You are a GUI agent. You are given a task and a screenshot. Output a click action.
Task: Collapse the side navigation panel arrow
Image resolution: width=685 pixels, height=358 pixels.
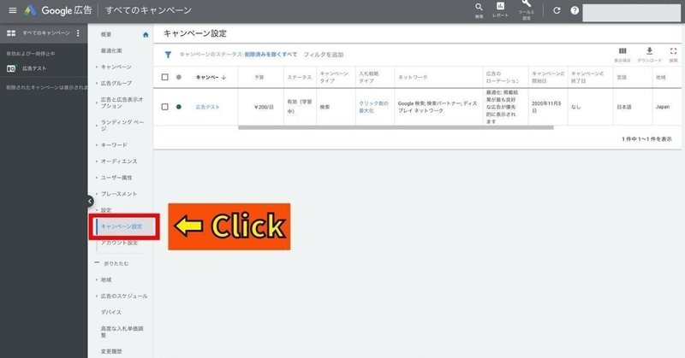90,201
